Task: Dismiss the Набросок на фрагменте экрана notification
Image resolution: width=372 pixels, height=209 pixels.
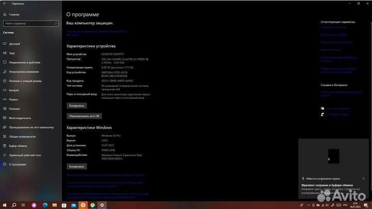Action: [363, 179]
